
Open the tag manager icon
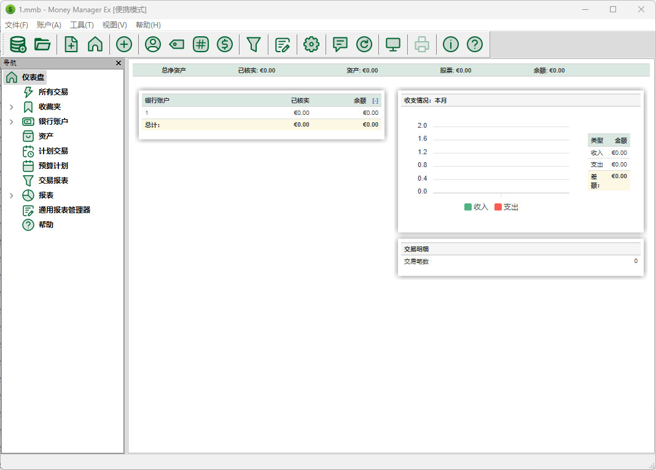(176, 44)
